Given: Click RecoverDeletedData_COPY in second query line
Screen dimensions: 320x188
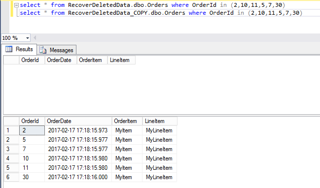Looking at the screenshot, I should [107, 13].
